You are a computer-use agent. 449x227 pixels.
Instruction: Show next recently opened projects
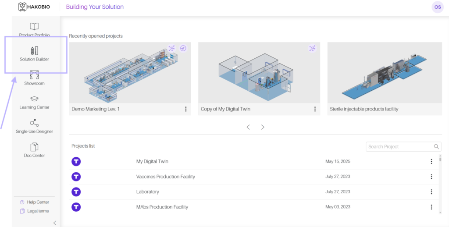coord(263,127)
